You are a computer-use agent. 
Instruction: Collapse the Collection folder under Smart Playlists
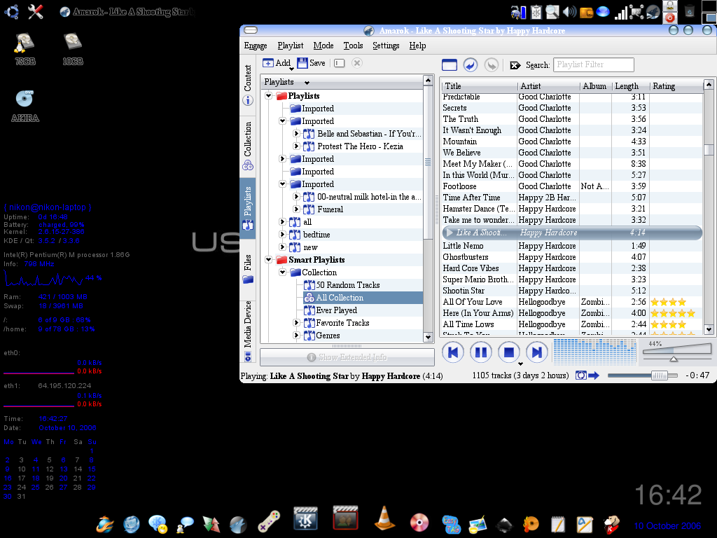coord(283,273)
